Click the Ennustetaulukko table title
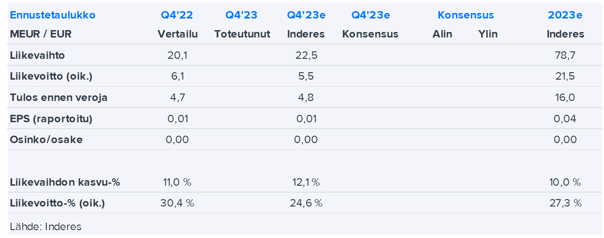This screenshot has width=604, height=238. click(x=52, y=15)
